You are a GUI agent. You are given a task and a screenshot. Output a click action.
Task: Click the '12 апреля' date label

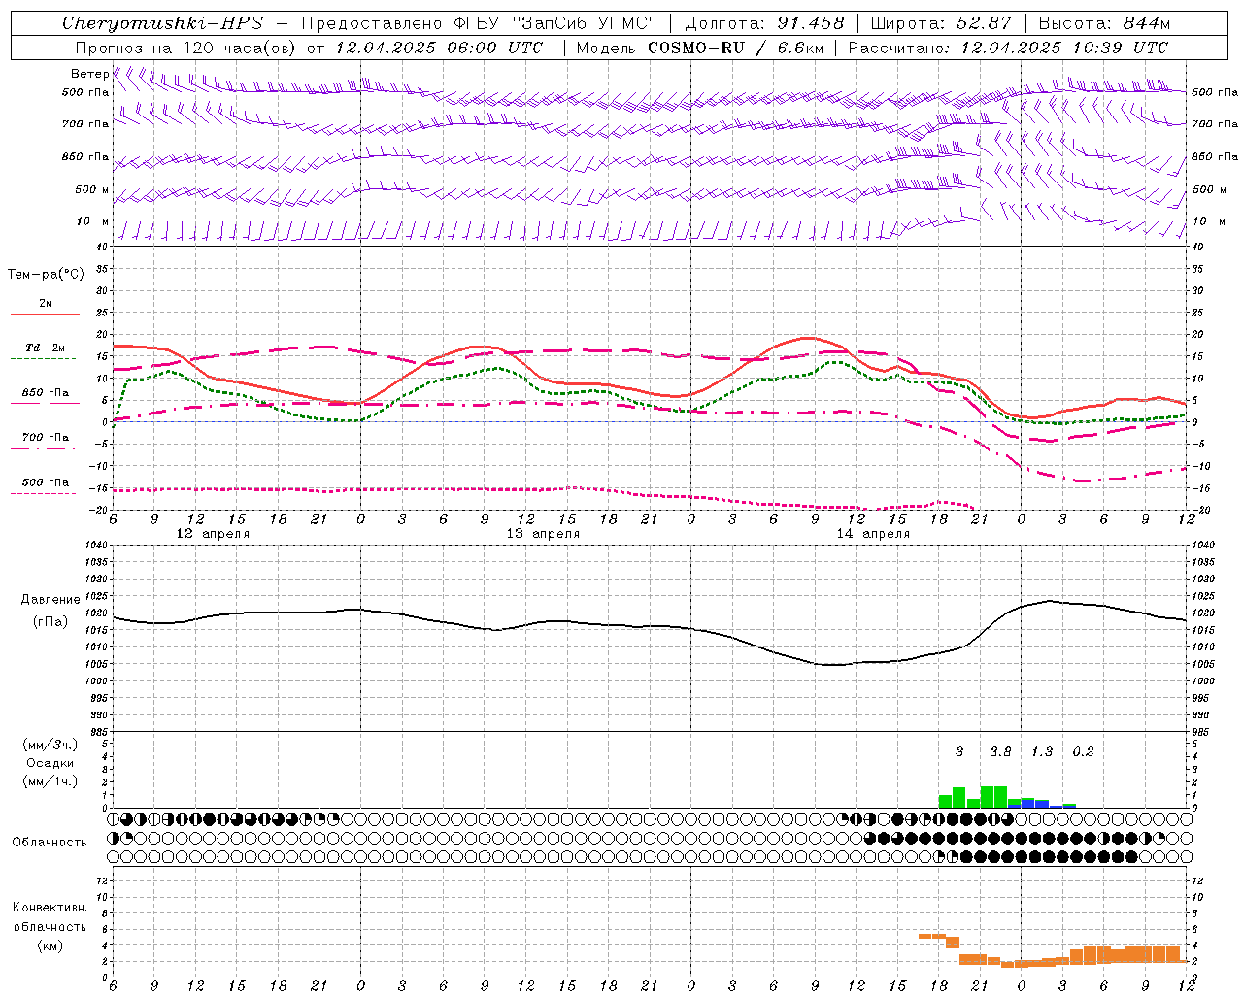pyautogui.click(x=213, y=534)
